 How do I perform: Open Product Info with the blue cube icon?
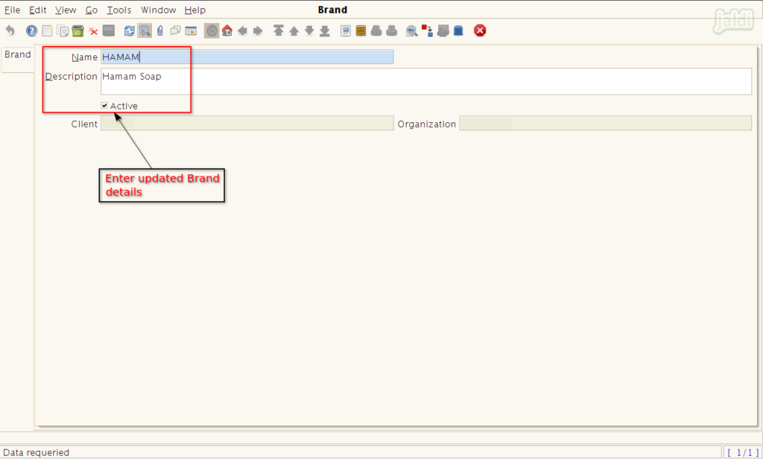(x=458, y=31)
